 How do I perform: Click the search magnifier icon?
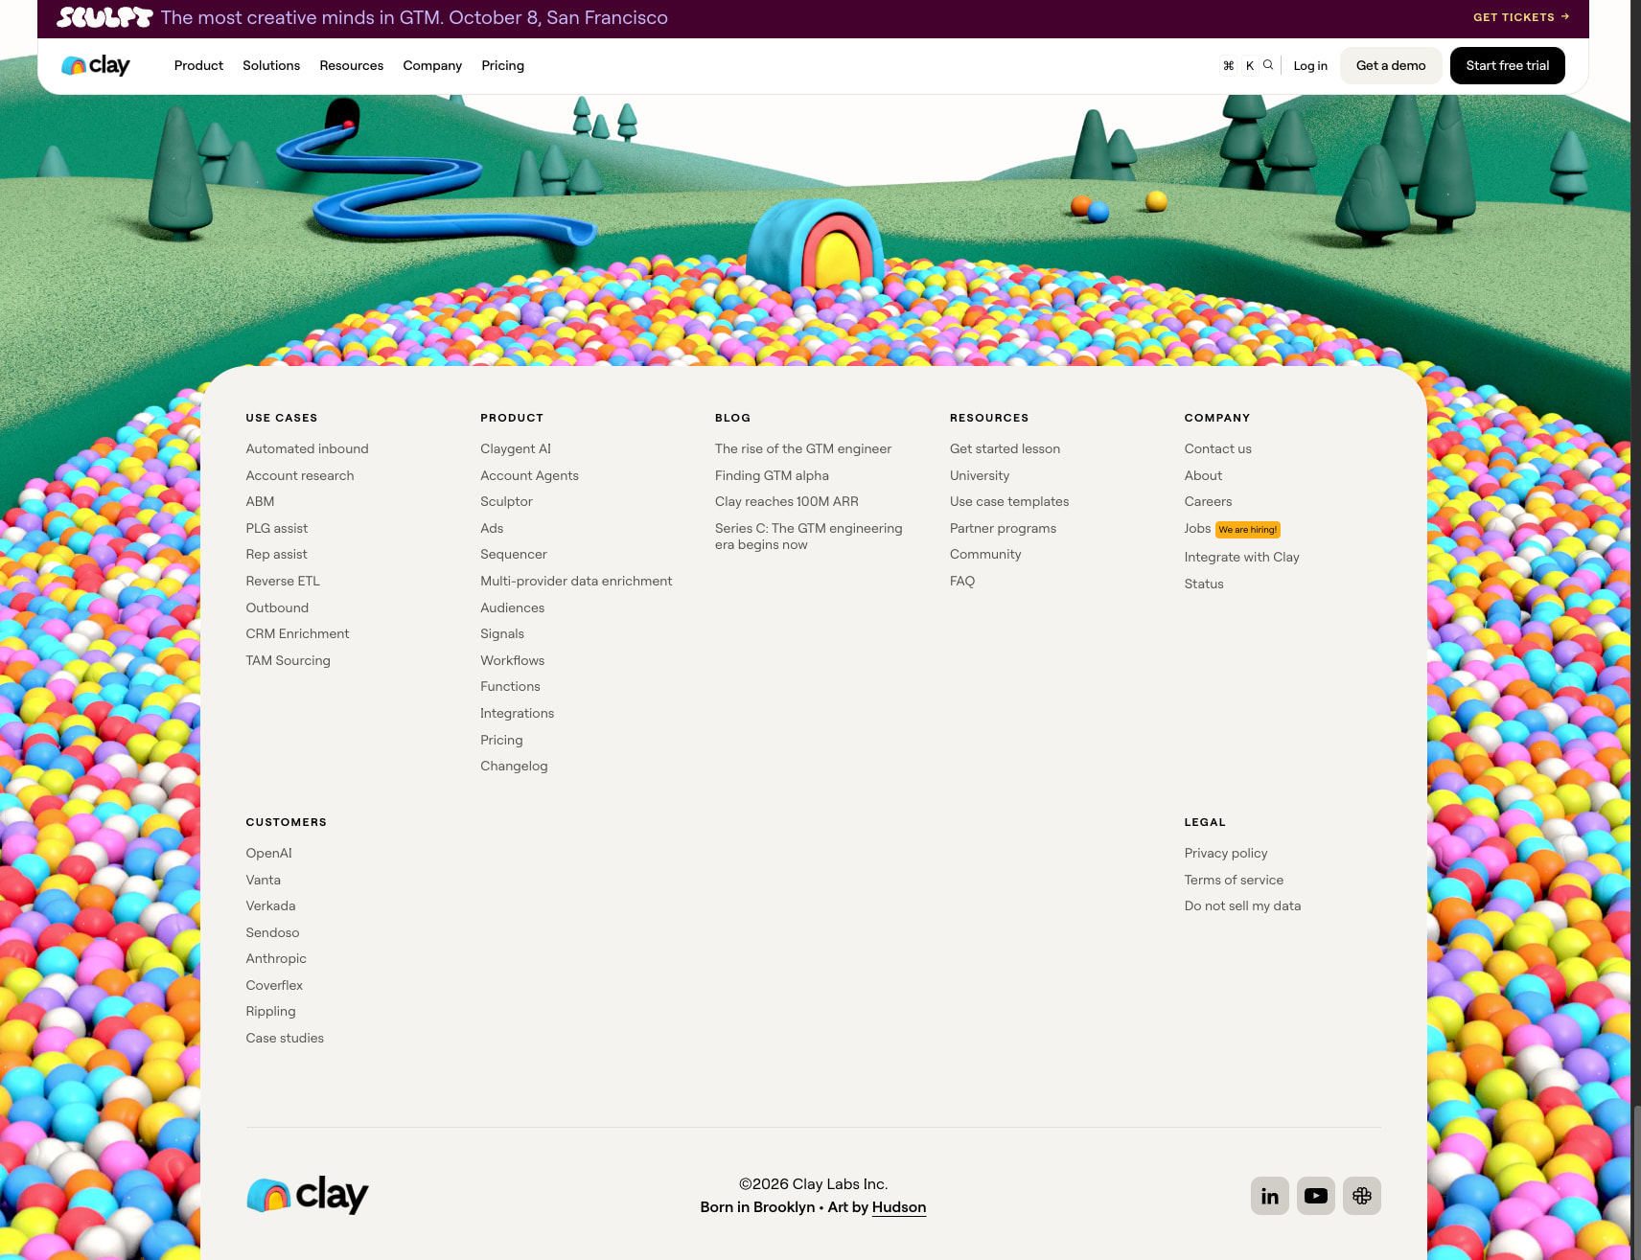[x=1268, y=65]
